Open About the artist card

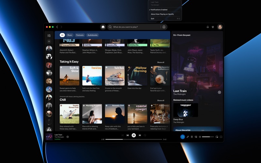[197, 129]
